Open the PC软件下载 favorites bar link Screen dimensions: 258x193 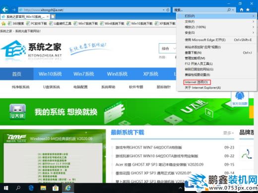pyautogui.click(x=37, y=23)
